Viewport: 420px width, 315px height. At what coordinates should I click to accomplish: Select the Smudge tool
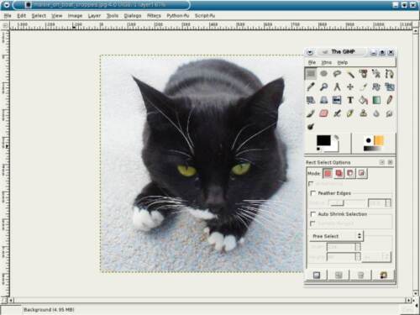tap(390, 113)
